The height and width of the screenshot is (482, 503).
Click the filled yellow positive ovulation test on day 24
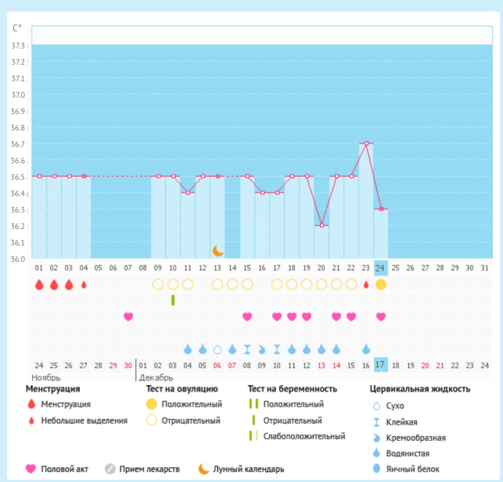pos(381,284)
